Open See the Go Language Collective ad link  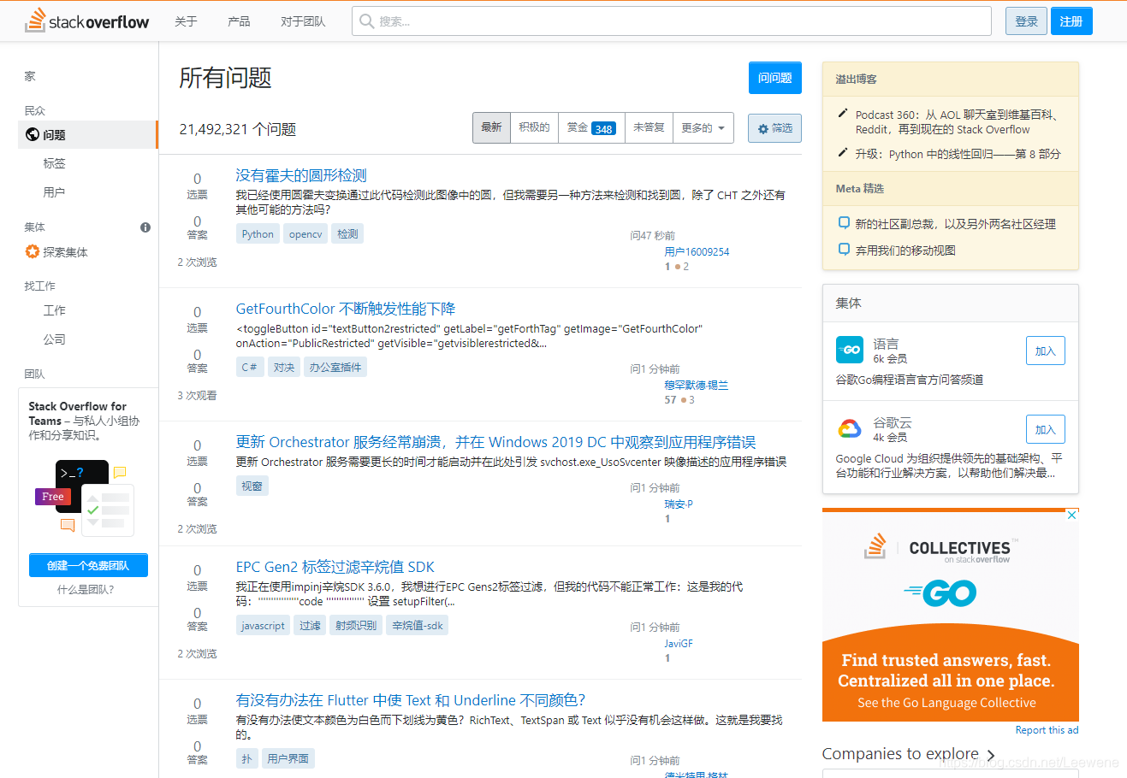946,703
